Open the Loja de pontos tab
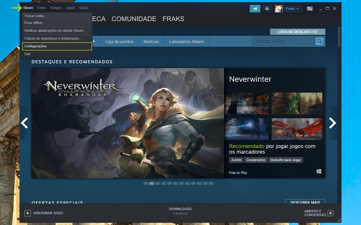The image size is (361, 225). point(119,42)
